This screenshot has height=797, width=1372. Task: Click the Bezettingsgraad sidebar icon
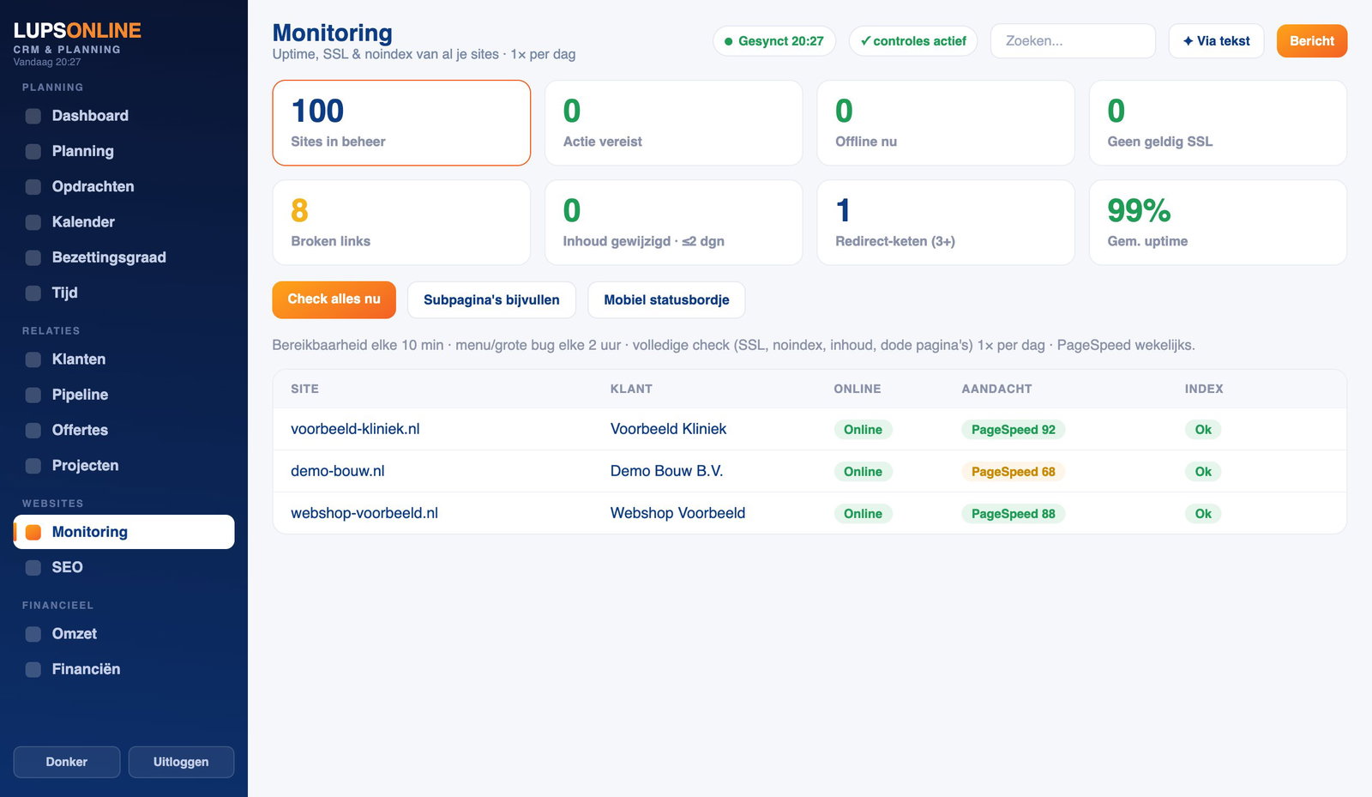coord(33,258)
